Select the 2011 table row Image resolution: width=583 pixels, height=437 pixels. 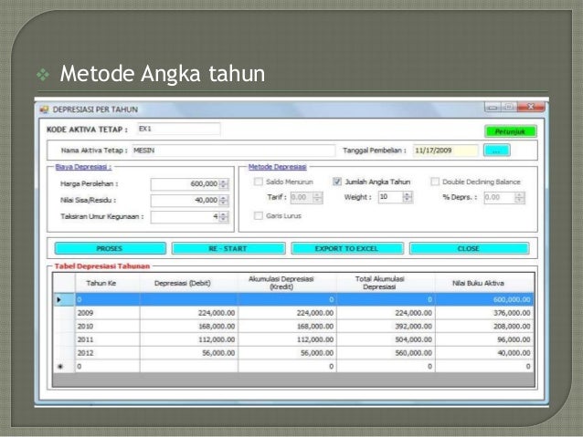tap(293, 339)
